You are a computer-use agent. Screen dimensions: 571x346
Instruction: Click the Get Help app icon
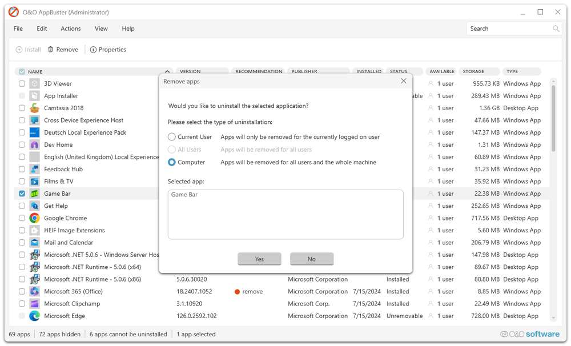[x=35, y=206]
